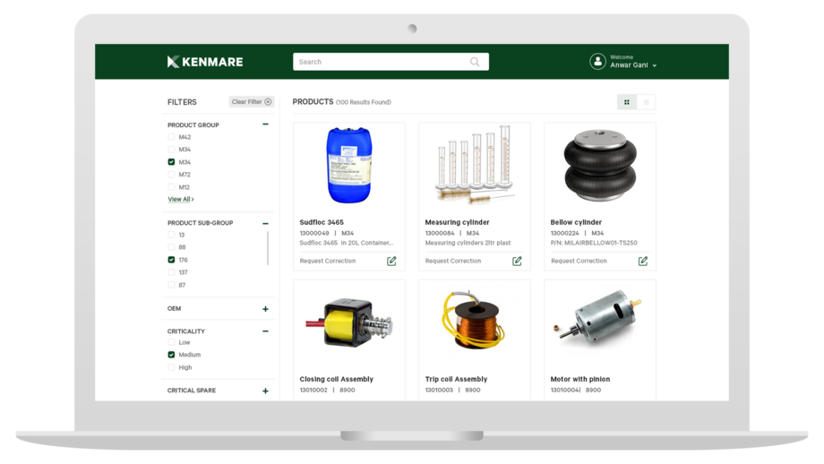The image size is (824, 464).
Task: Click Request Correction for Bellow cylinder
Action: 579,262
